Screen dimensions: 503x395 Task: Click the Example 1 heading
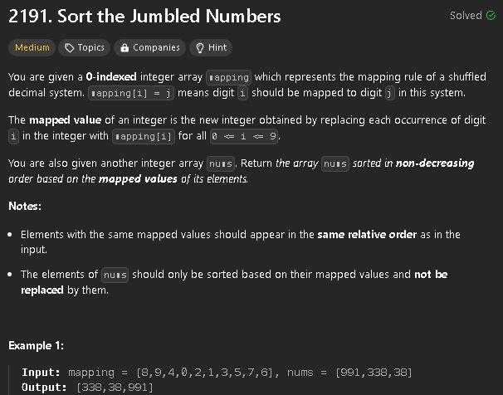37,345
